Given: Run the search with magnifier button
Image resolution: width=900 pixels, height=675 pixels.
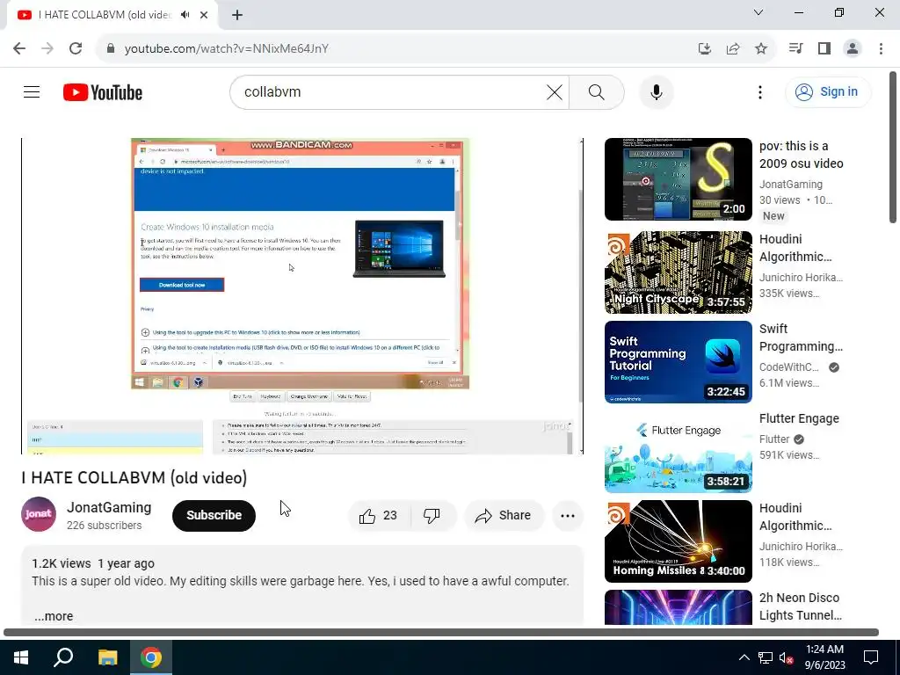Looking at the screenshot, I should click(x=597, y=91).
